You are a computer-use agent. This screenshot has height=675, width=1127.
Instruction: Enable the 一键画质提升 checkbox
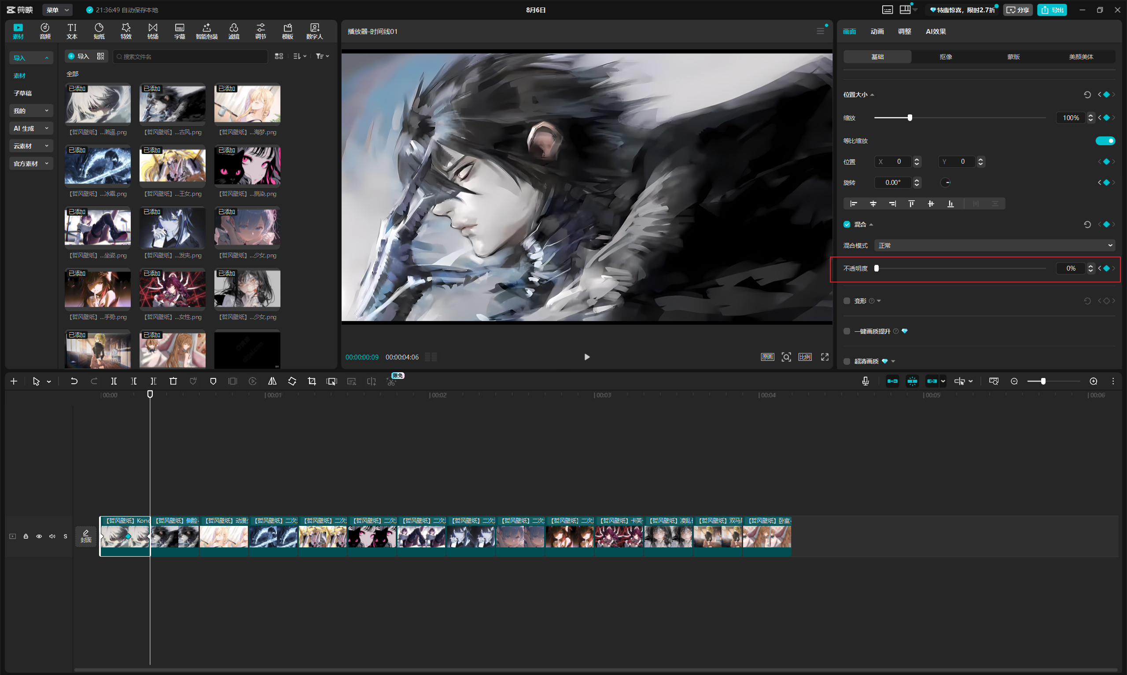847,331
